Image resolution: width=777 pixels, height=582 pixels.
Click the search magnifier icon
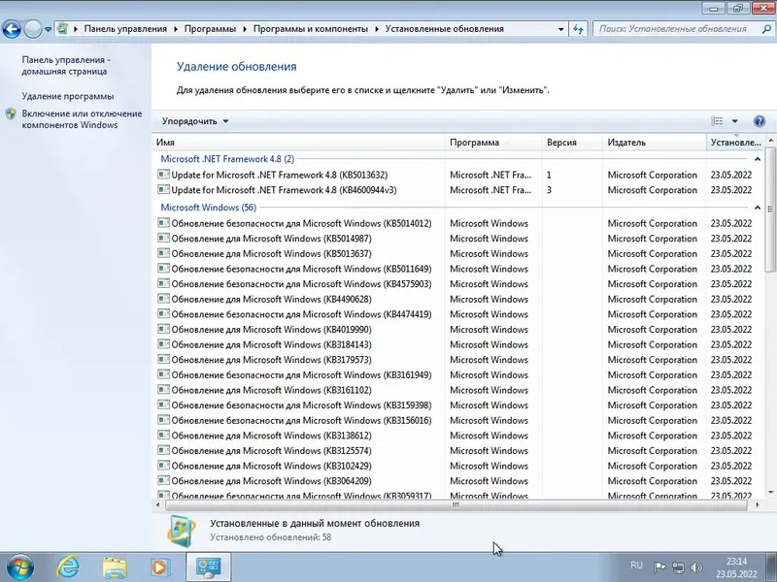point(766,29)
